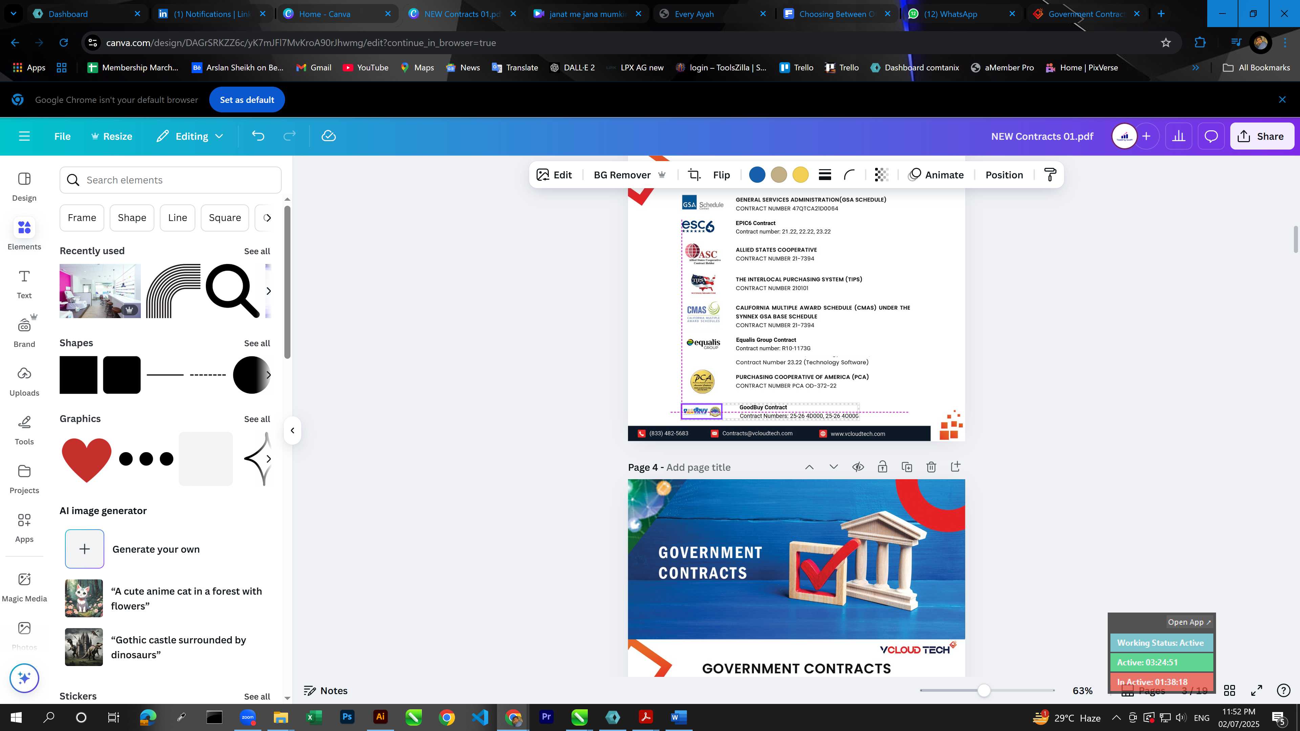Switch to the Every Ayah tab
The height and width of the screenshot is (731, 1300).
tap(713, 14)
